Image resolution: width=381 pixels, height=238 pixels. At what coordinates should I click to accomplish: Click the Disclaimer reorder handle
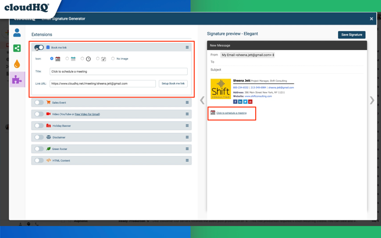coord(187,137)
